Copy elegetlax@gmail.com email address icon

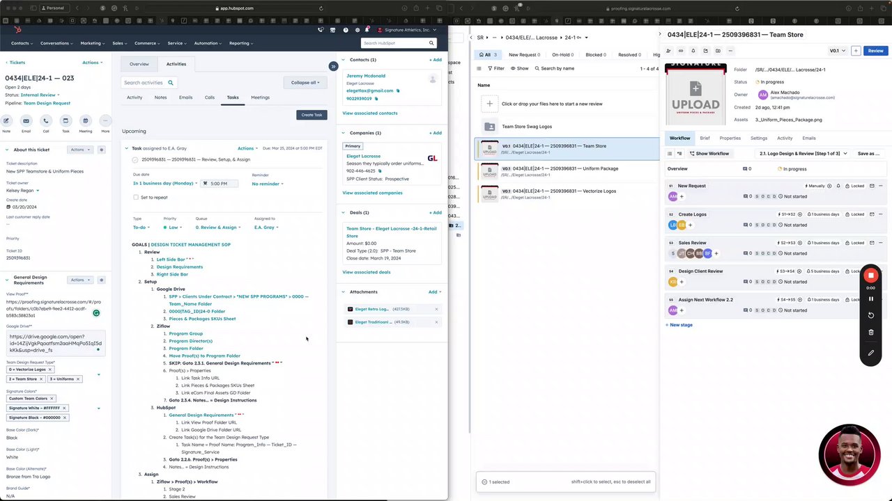(x=398, y=90)
